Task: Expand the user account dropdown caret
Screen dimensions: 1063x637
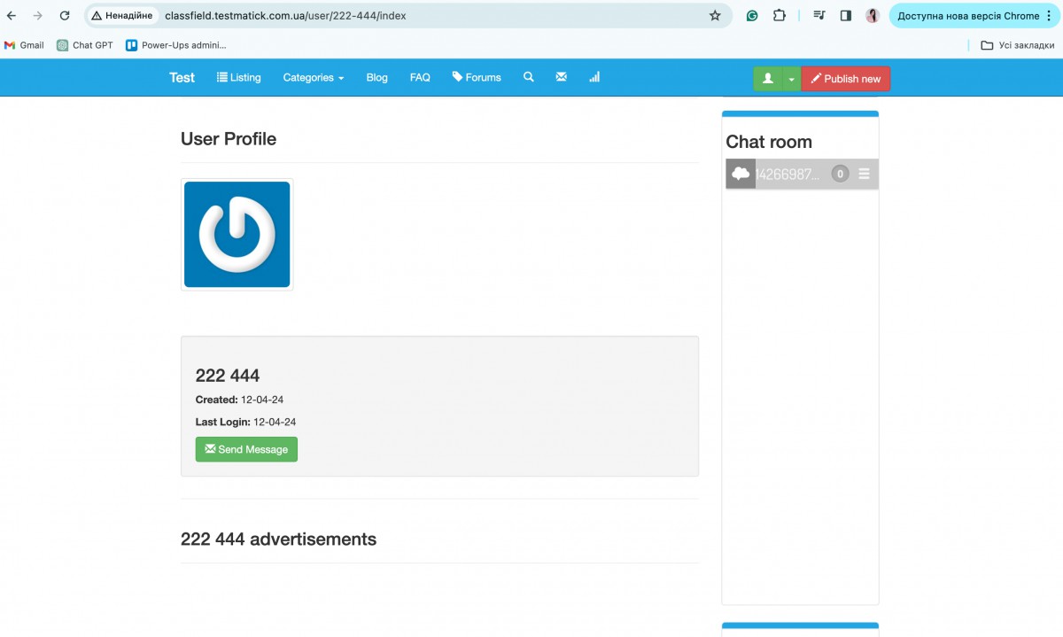Action: [x=791, y=79]
